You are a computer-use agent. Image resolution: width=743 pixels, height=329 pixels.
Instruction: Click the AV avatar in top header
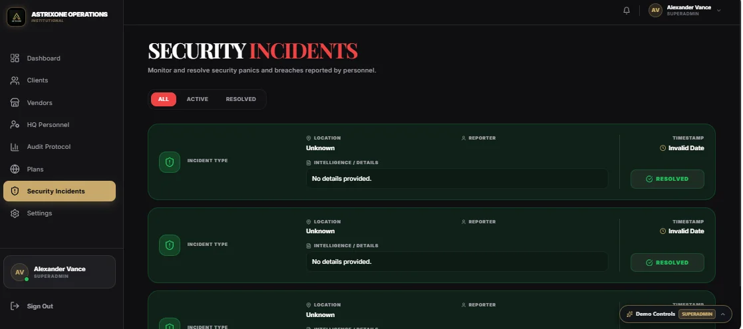(655, 11)
